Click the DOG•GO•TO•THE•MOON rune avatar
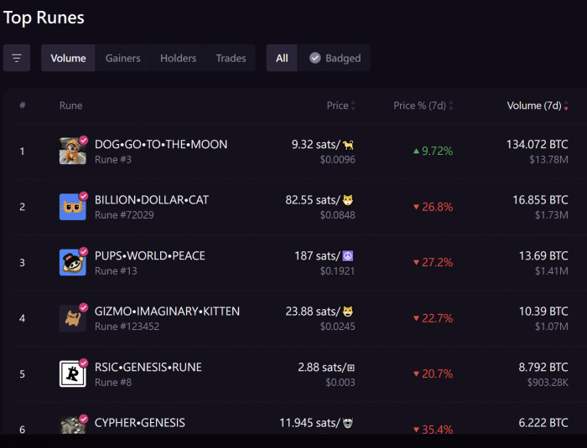The height and width of the screenshot is (448, 587). click(x=73, y=151)
